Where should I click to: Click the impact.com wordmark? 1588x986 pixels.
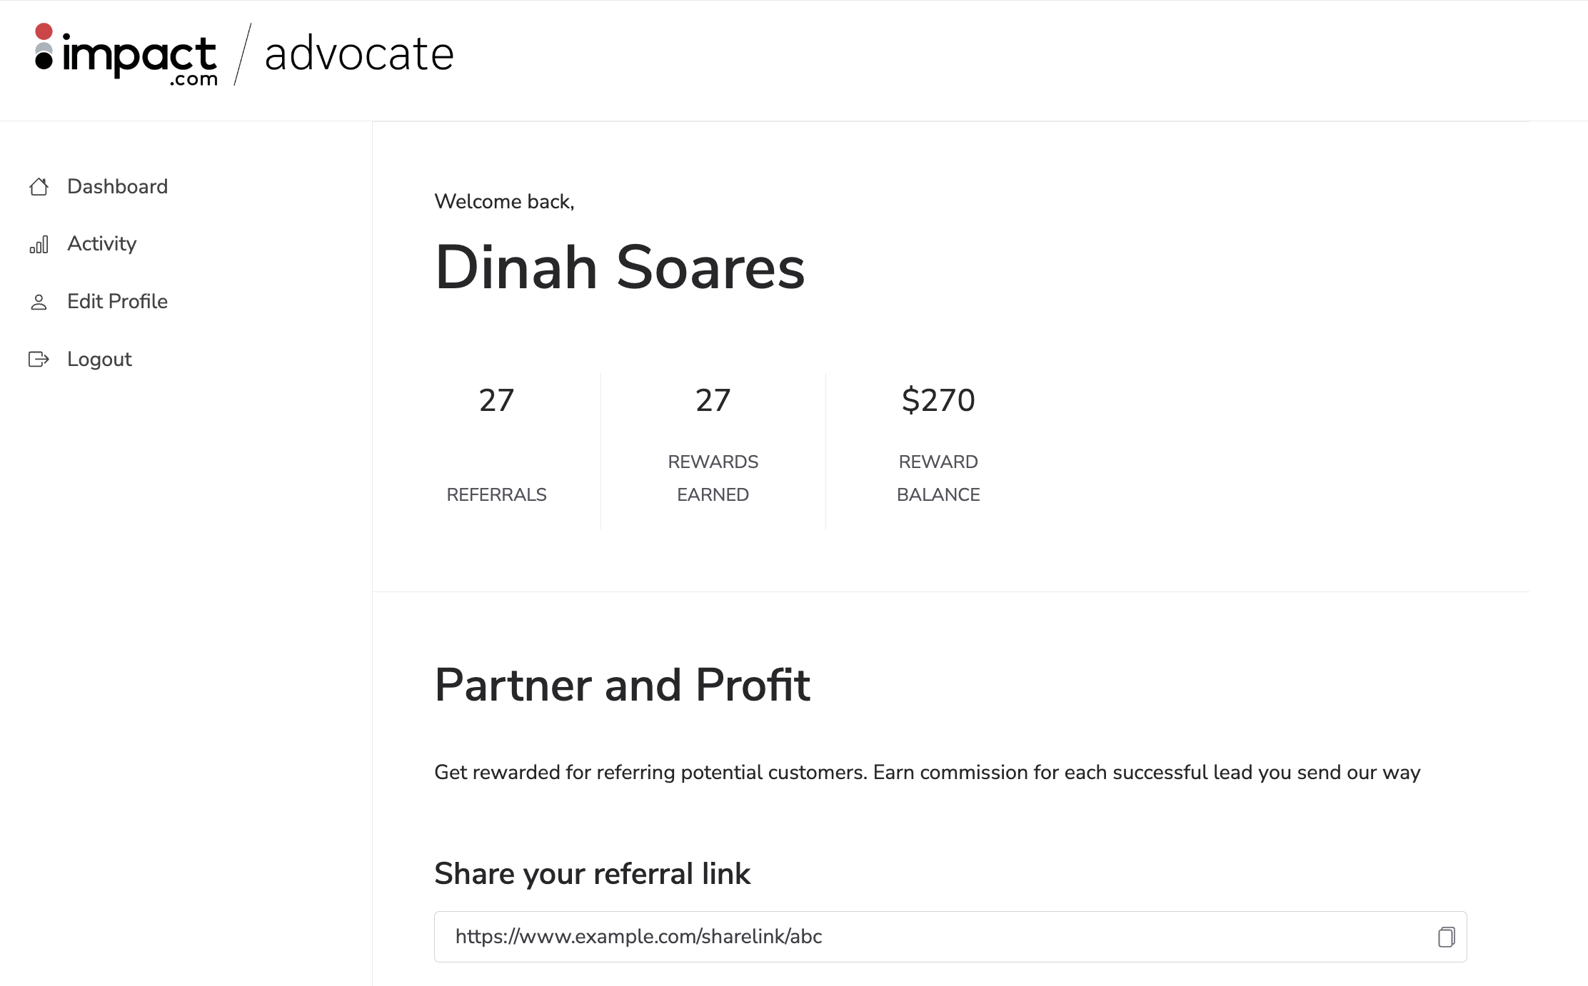[x=140, y=57]
